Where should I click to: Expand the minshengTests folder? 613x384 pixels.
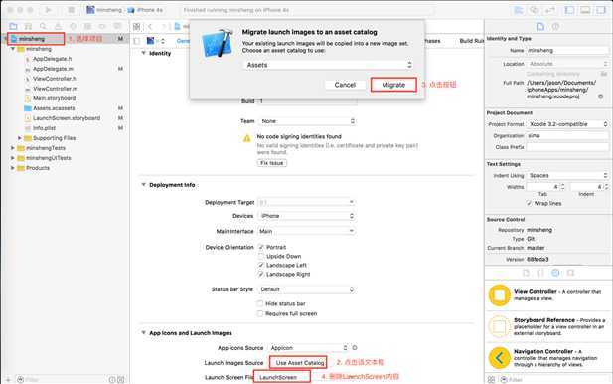coord(13,148)
